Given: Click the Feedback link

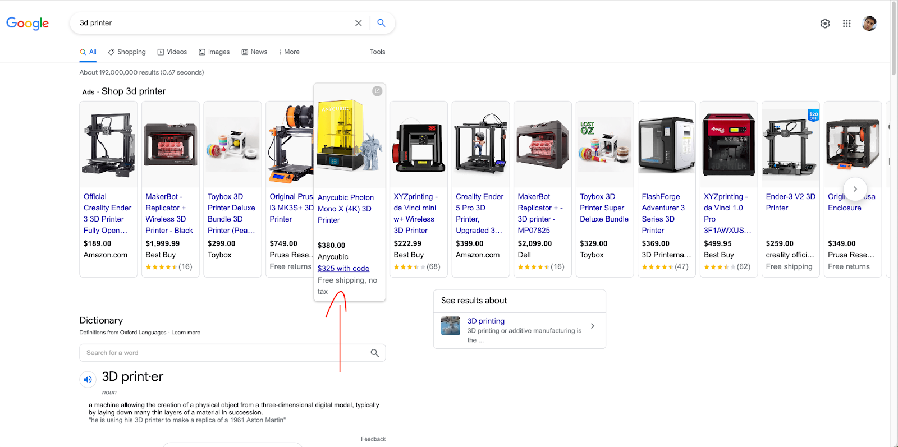Looking at the screenshot, I should coord(373,439).
